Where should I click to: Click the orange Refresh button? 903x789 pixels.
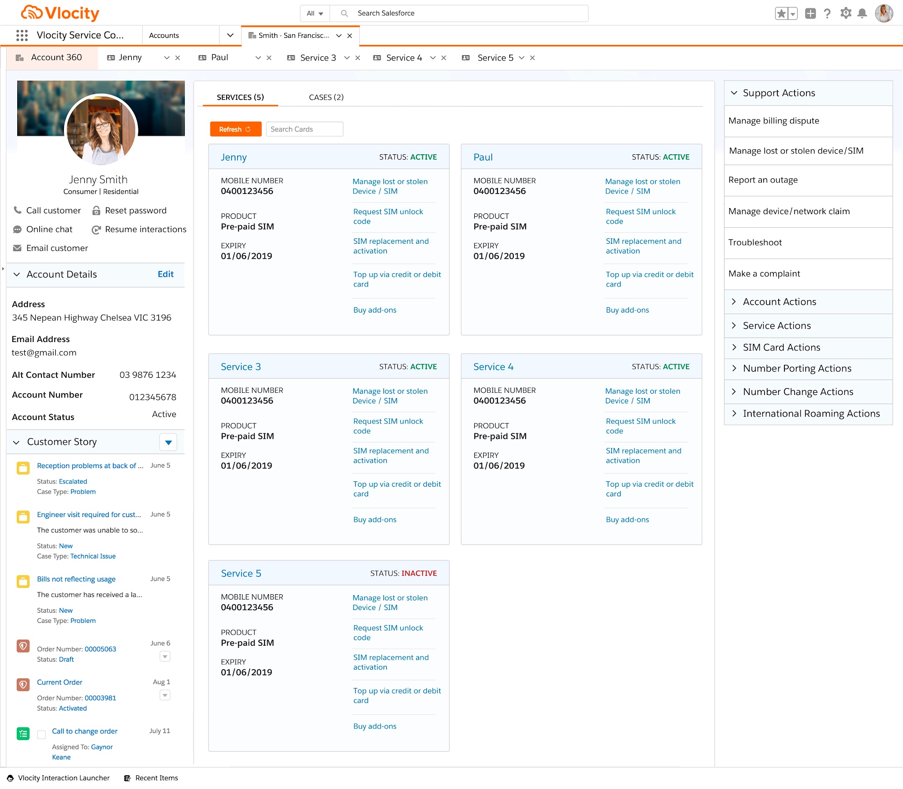[235, 129]
